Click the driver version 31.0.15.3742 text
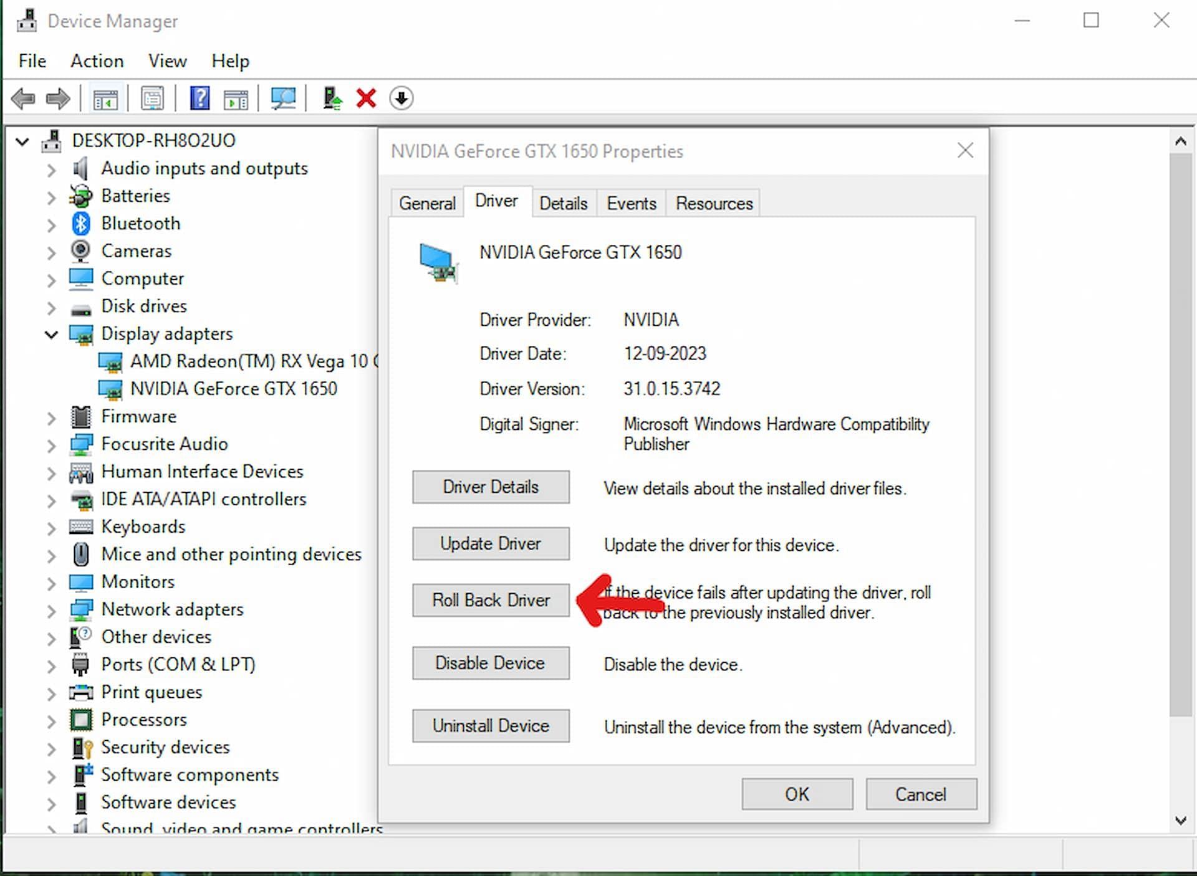 pyautogui.click(x=672, y=389)
